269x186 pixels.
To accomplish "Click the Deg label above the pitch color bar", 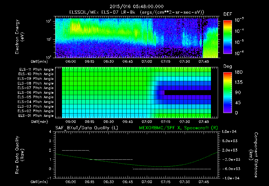I will [228, 66].
